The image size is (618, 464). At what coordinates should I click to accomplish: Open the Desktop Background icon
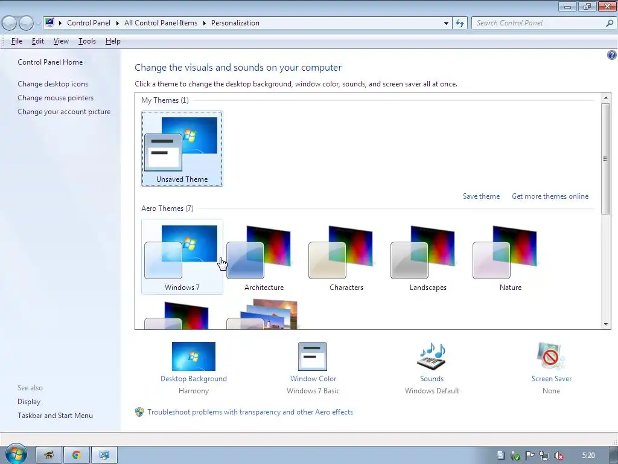(x=194, y=356)
